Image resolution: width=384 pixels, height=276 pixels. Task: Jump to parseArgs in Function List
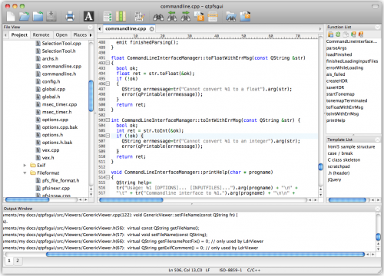click(336, 48)
